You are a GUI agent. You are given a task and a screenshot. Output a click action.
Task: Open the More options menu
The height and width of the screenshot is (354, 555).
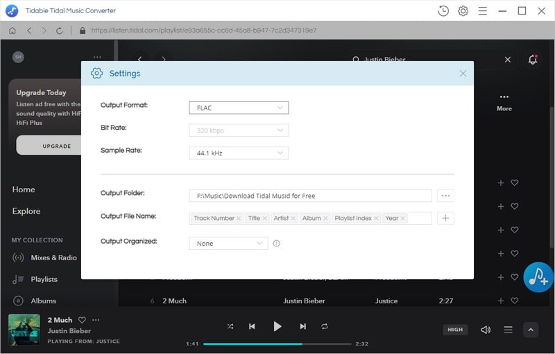click(504, 103)
